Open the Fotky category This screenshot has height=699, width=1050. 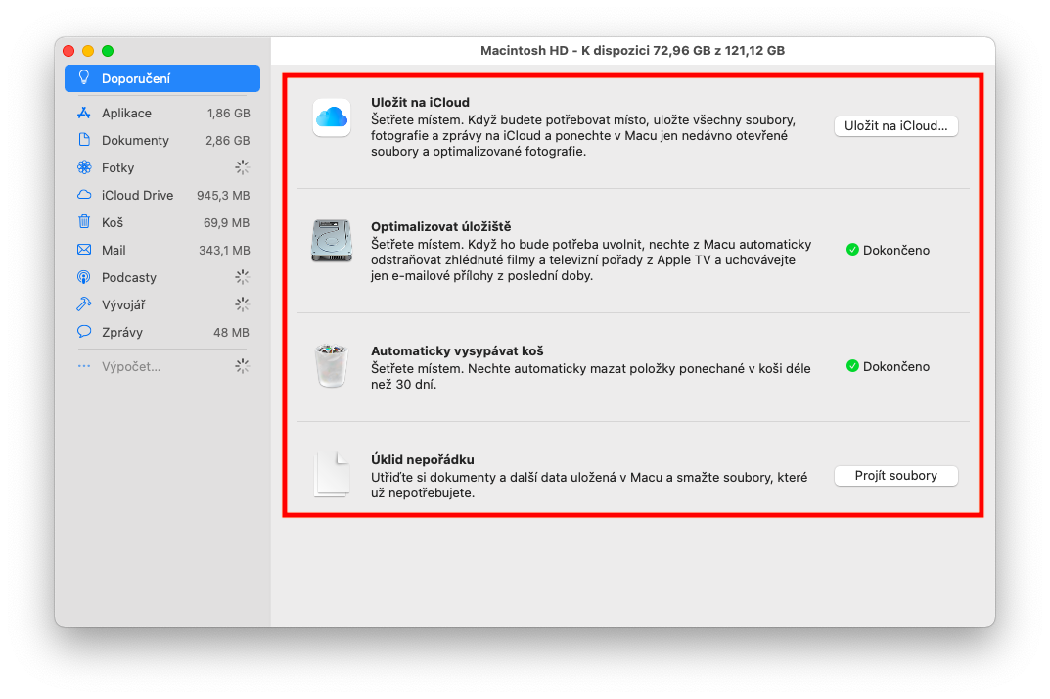162,168
